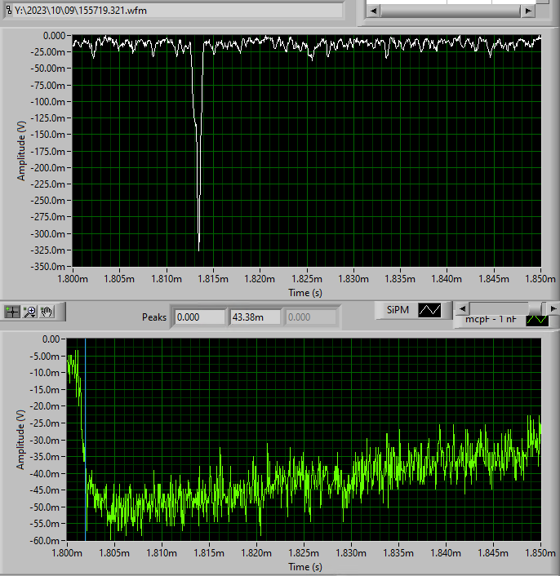Click the 1.840m tick on upper time axis

tap(447, 279)
